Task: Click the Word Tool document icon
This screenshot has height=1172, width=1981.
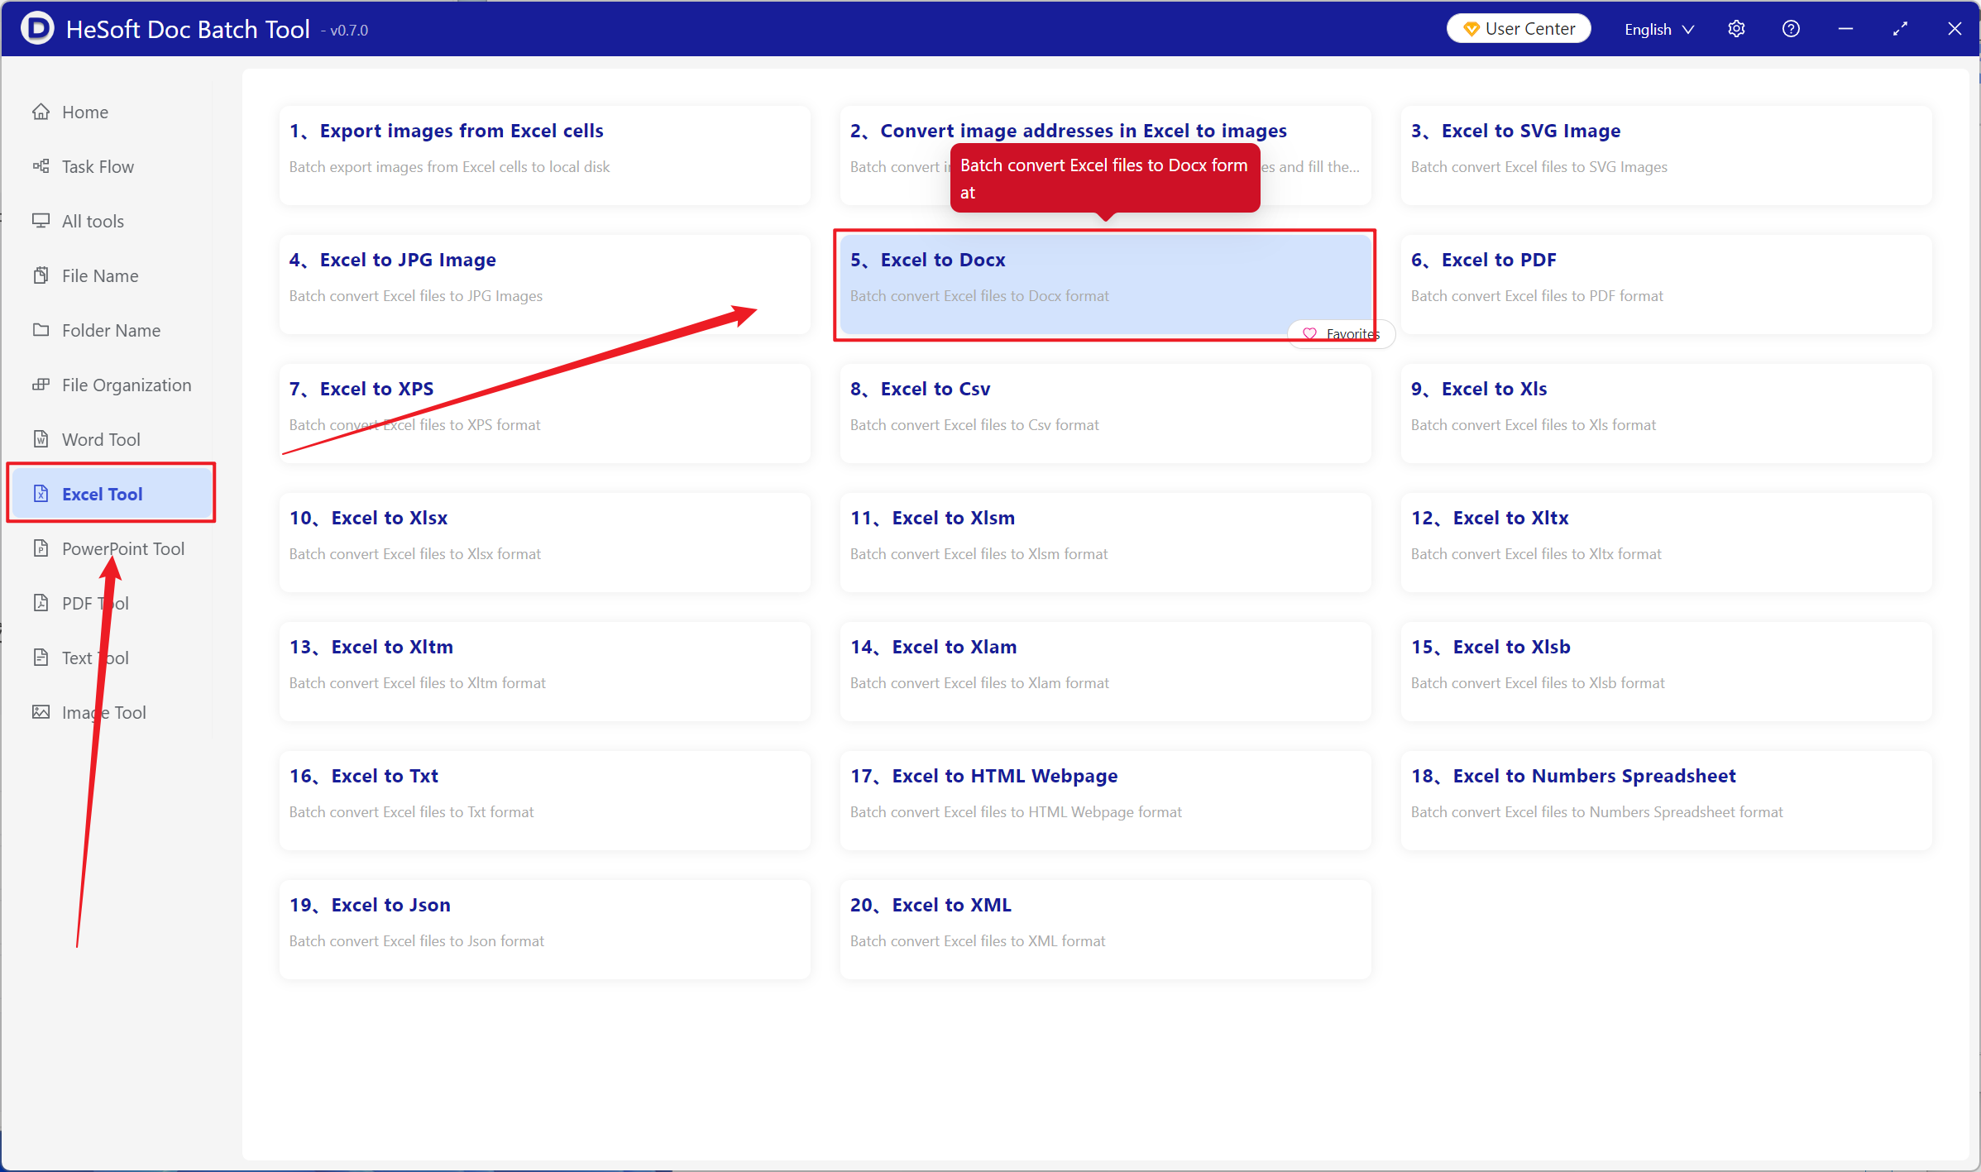Action: (41, 439)
